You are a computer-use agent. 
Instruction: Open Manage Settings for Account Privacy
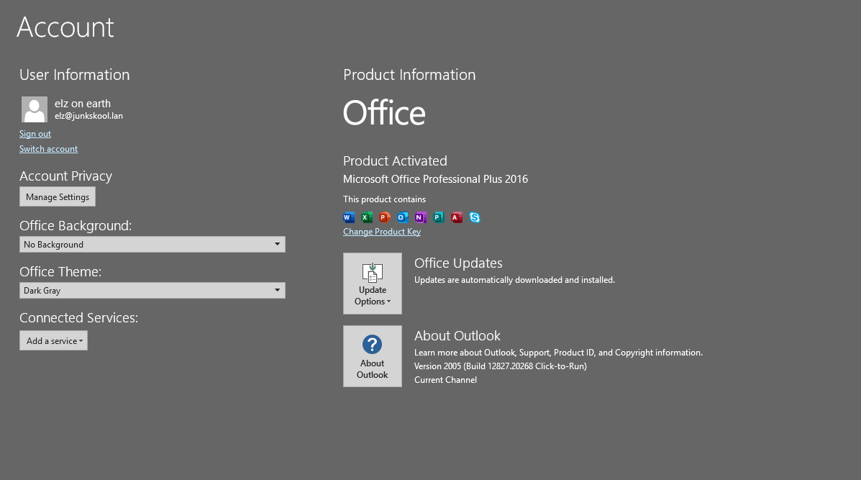click(57, 196)
